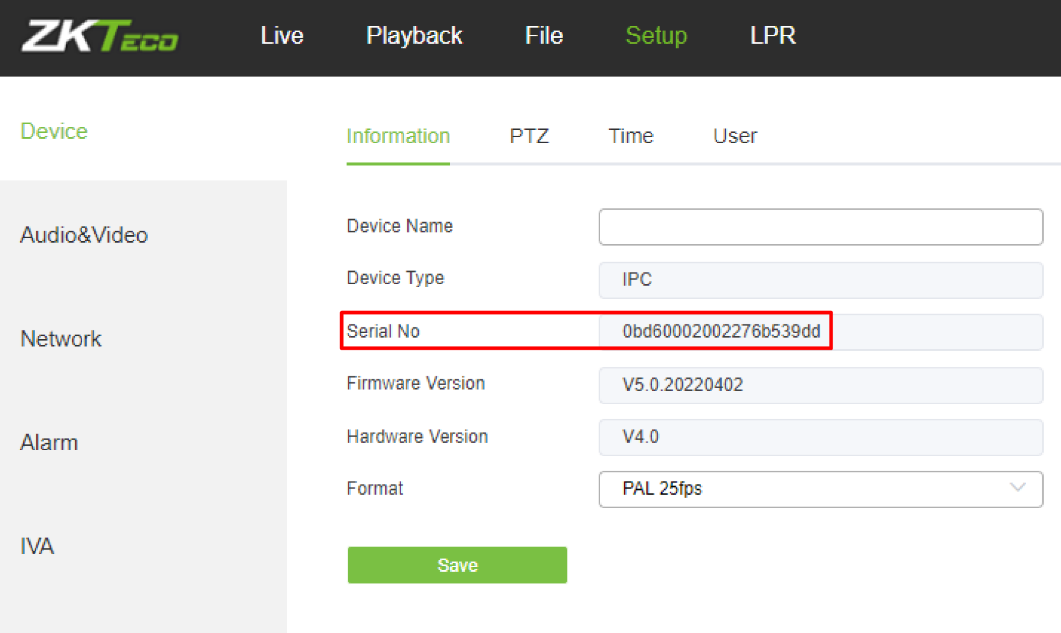Click the green Save button
1061x633 pixels.
(x=457, y=565)
